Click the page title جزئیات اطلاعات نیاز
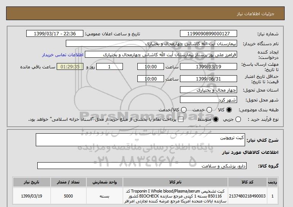This screenshot has height=207, width=293. 255,14
